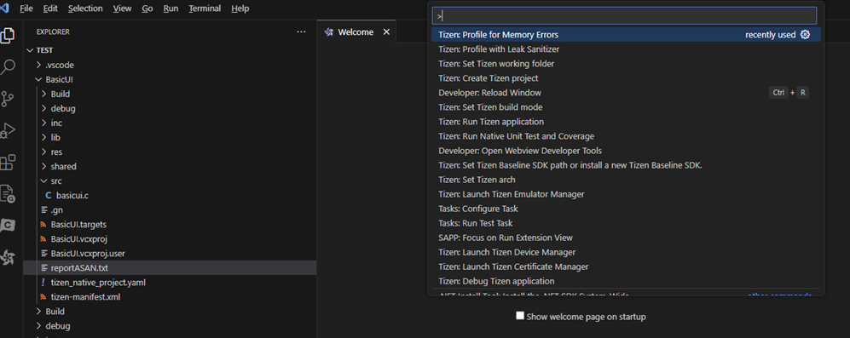The width and height of the screenshot is (850, 338).
Task: Select SAPP: Focus on Run Extension View
Action: pos(626,238)
